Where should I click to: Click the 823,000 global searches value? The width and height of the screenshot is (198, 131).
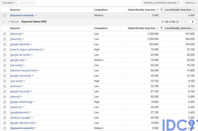point(154,44)
